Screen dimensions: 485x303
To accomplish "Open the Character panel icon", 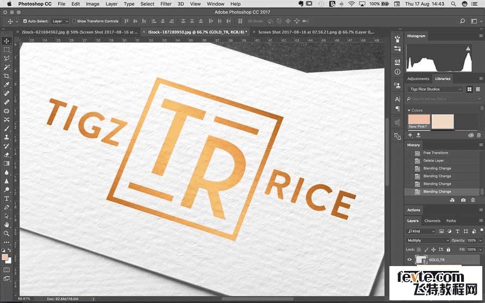I will click(398, 99).
